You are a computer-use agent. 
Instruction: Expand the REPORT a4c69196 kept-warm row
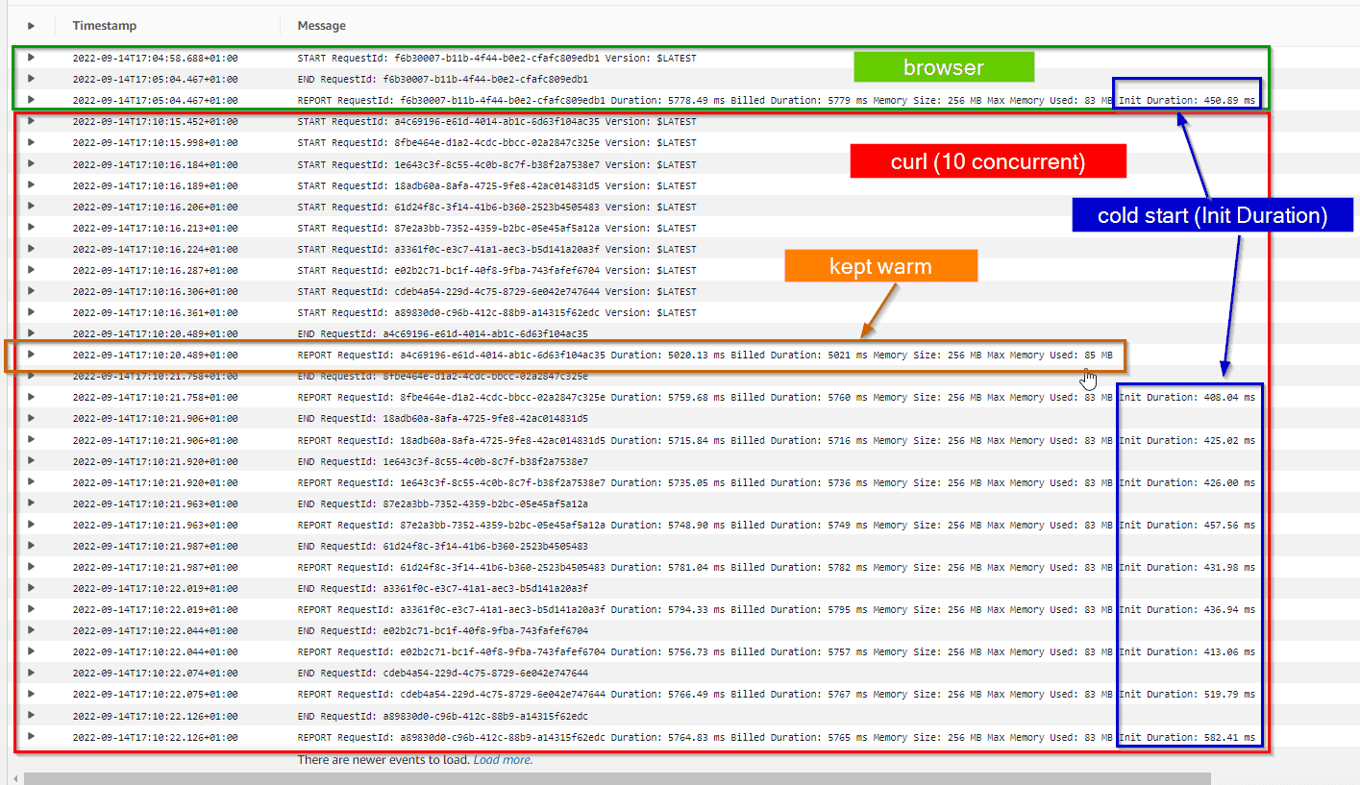(x=31, y=355)
